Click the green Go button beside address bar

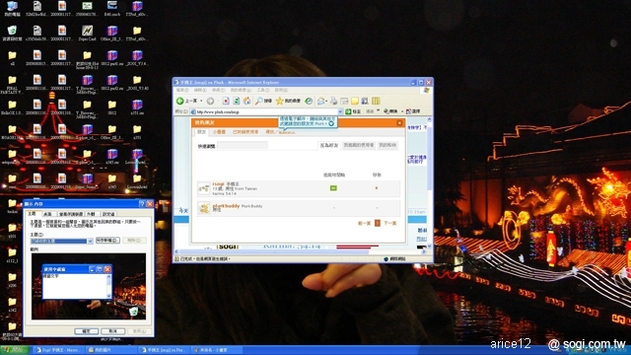348,111
